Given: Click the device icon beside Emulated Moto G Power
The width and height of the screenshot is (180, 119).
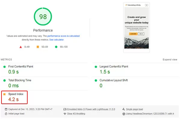Looking at the screenshot, I should tap(65, 109).
